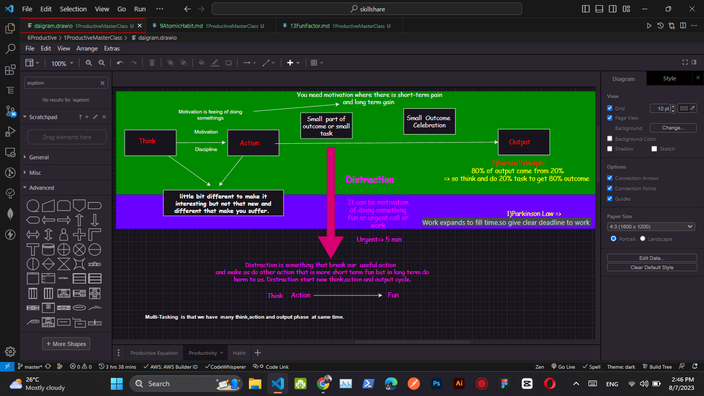704x396 pixels.
Task: Click the Delete trash icon
Action: (x=152, y=62)
